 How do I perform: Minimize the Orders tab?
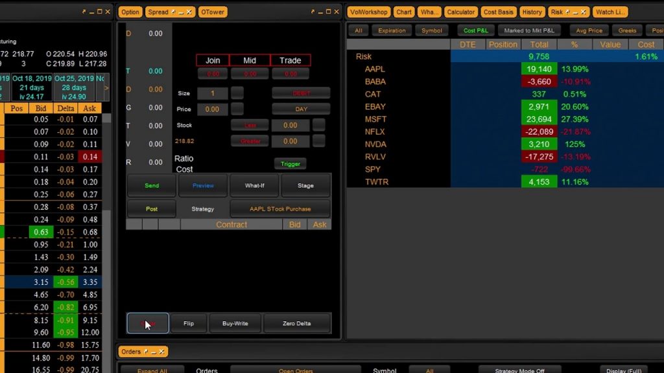[153, 352]
